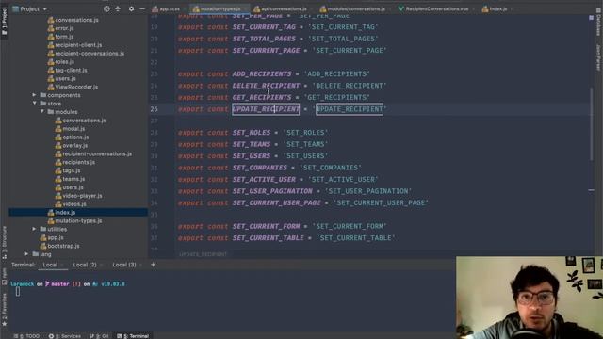Viewport: 603px width, 339px height.
Task: Expand the utilities folder
Action: point(34,229)
